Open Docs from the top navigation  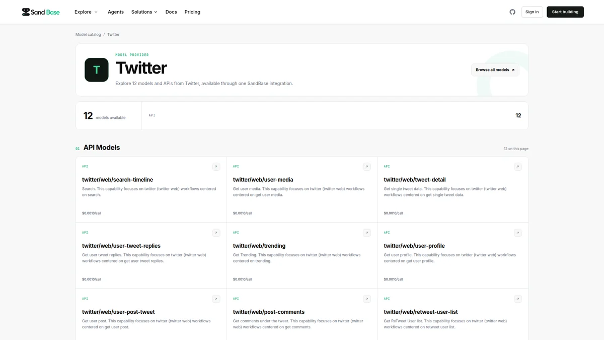point(171,12)
